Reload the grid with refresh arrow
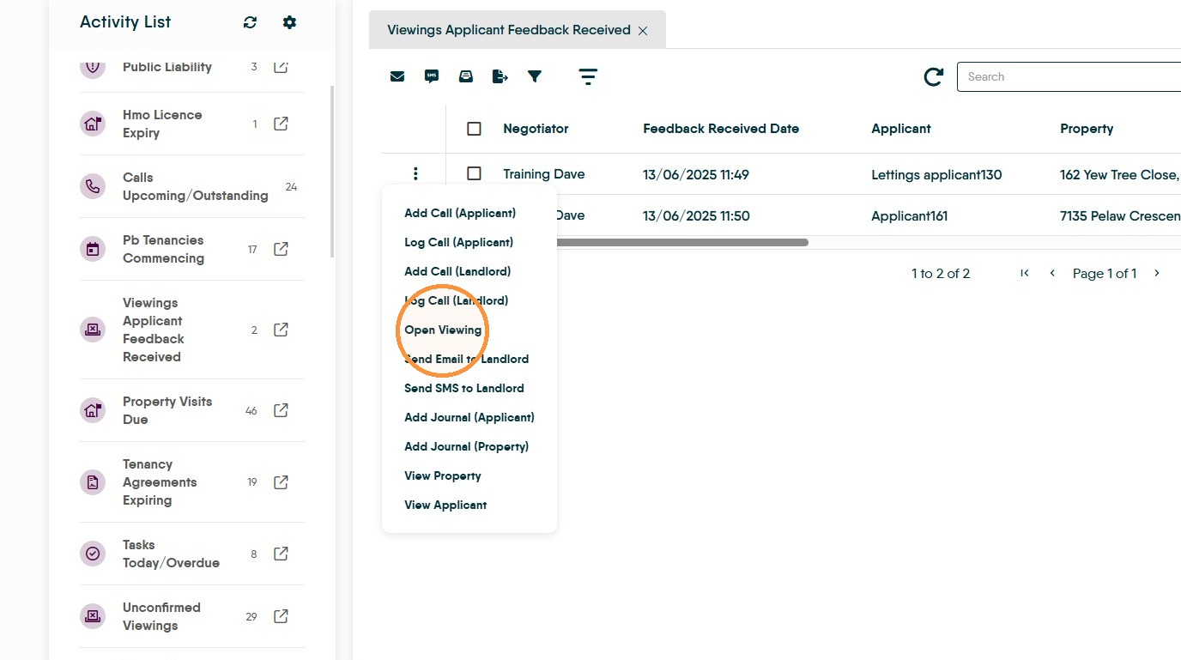Screen dimensions: 1181x660 [934, 77]
